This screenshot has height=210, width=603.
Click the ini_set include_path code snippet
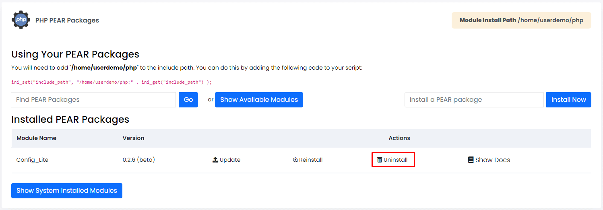[x=112, y=82]
